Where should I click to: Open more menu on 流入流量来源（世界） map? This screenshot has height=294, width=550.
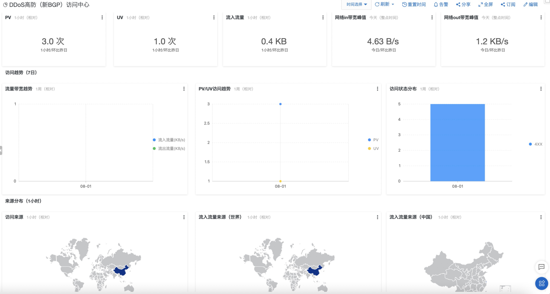(x=377, y=217)
